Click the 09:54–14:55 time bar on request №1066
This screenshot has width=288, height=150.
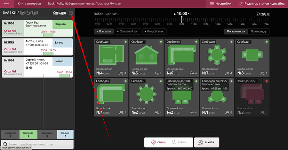pyautogui.click(x=48, y=35)
